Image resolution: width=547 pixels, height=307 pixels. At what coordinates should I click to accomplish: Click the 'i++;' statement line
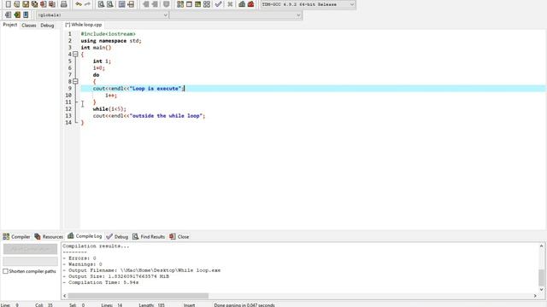click(x=111, y=95)
